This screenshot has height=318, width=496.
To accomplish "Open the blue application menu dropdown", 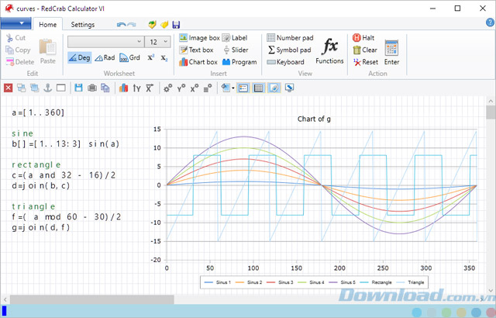I will 15,23.
